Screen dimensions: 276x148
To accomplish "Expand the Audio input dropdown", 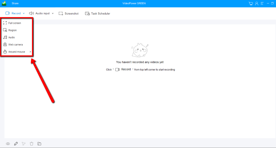I will tap(53, 13).
